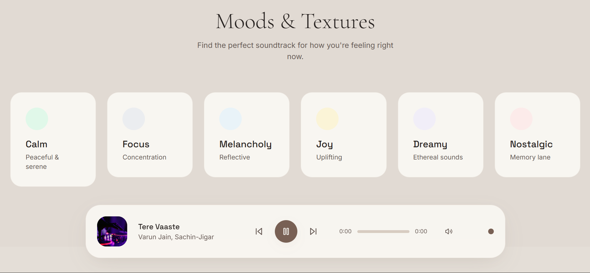Click the yellow Joy mood circle
The height and width of the screenshot is (273, 590).
327,119
